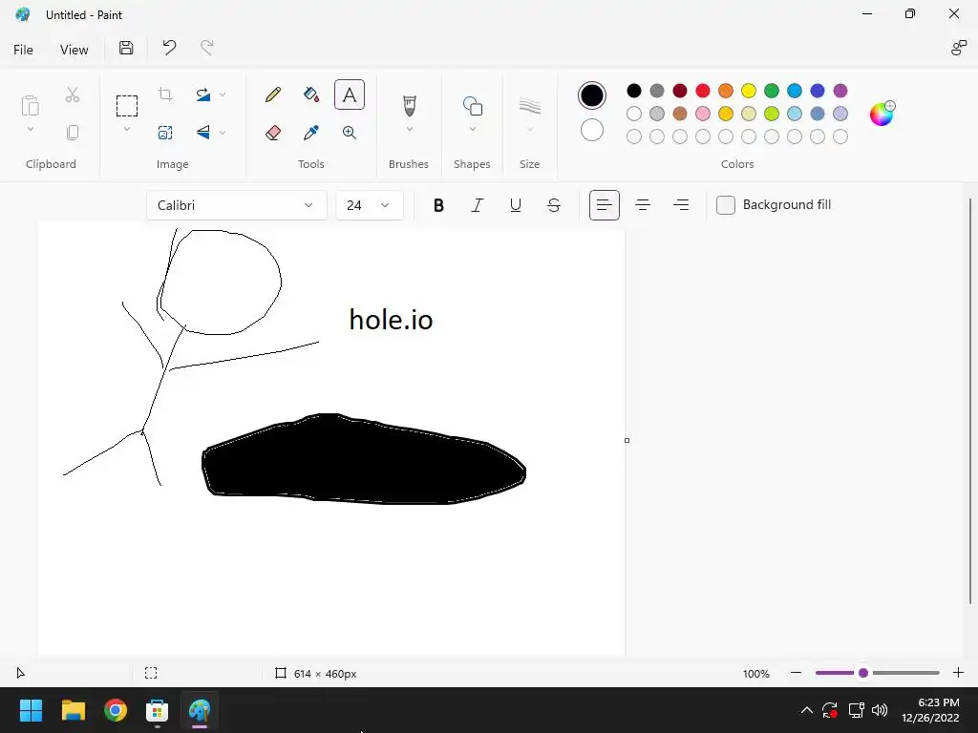Pick the green color swatch
The image size is (978, 733).
[x=772, y=91]
